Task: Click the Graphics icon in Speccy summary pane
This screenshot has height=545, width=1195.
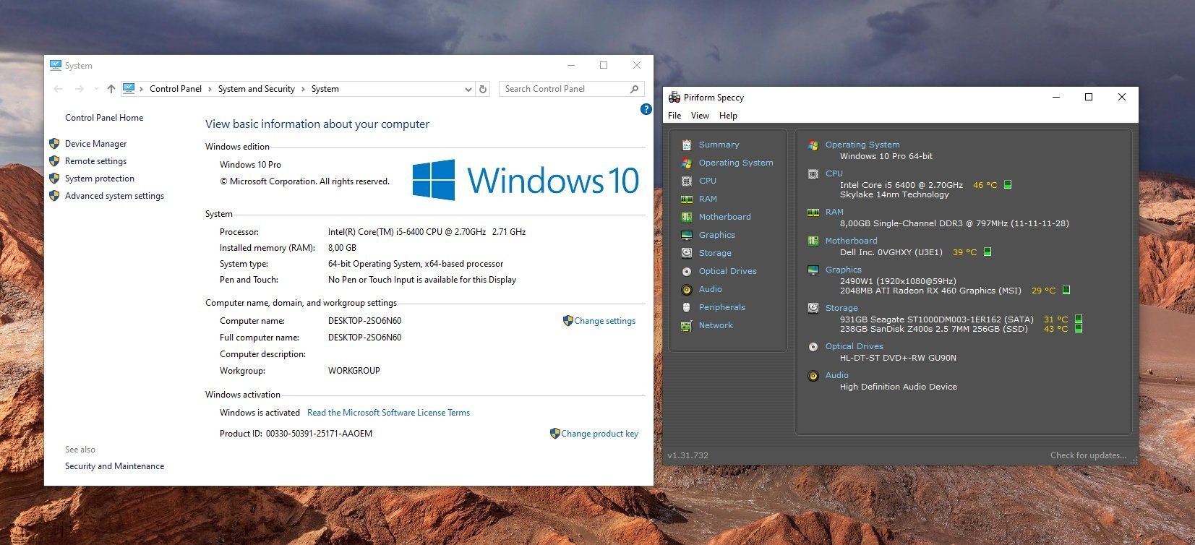Action: click(x=813, y=270)
